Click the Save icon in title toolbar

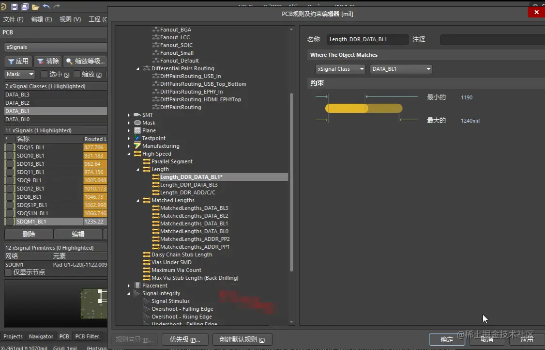pos(14,7)
